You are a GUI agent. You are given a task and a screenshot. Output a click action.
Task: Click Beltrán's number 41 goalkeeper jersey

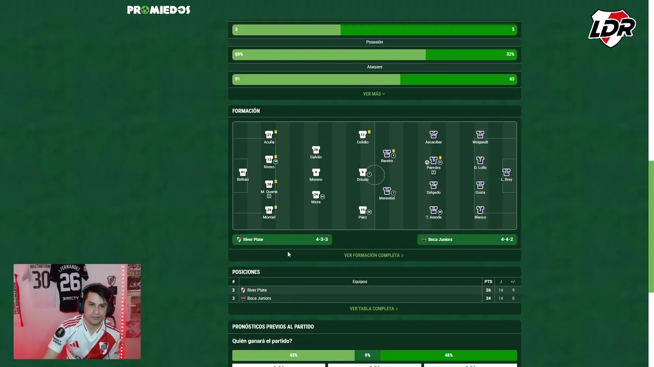pos(243,172)
